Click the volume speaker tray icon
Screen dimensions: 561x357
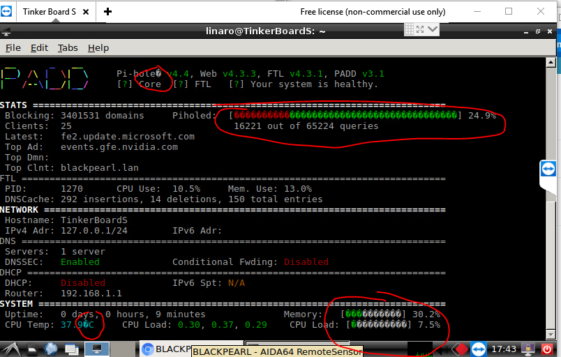[443, 349]
